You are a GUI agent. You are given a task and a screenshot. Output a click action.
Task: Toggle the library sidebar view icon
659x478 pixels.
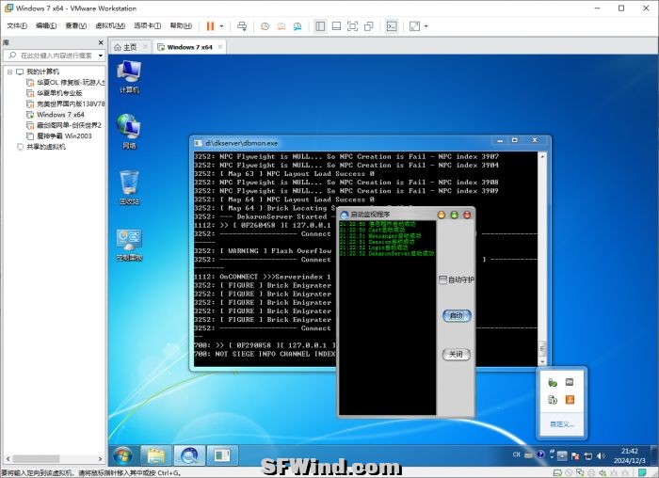click(320, 26)
